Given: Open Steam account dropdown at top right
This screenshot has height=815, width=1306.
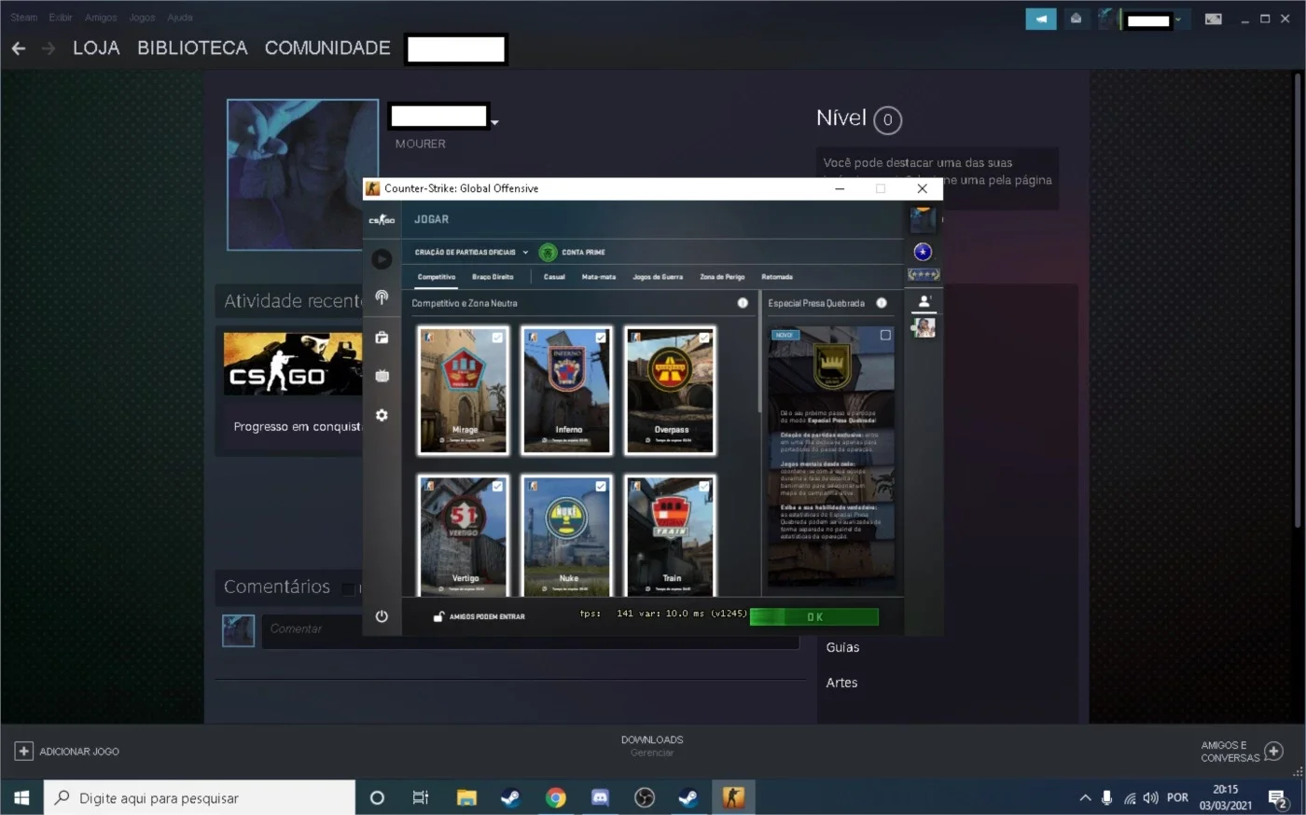Looking at the screenshot, I should click(x=1178, y=20).
